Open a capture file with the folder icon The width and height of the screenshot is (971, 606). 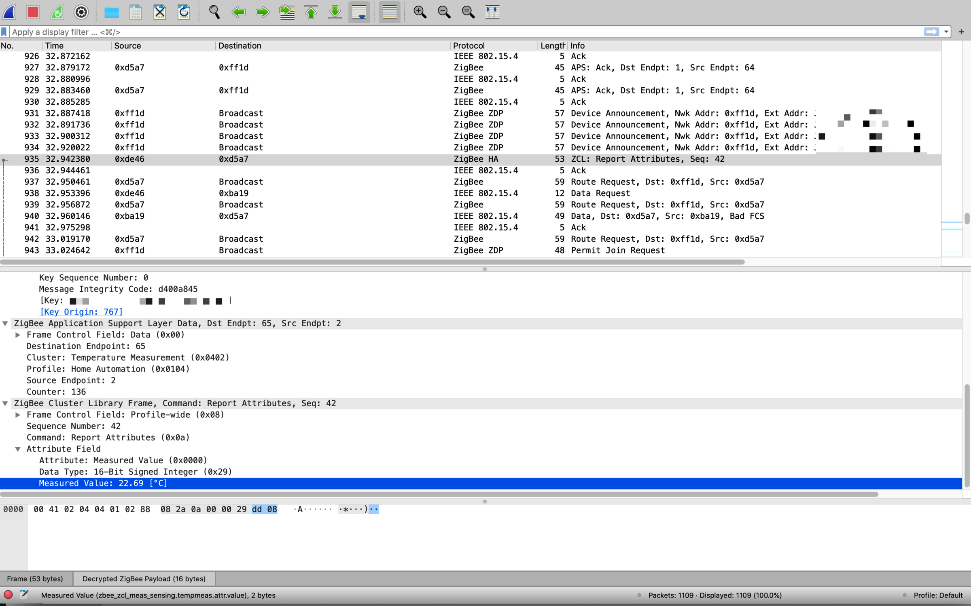(111, 12)
